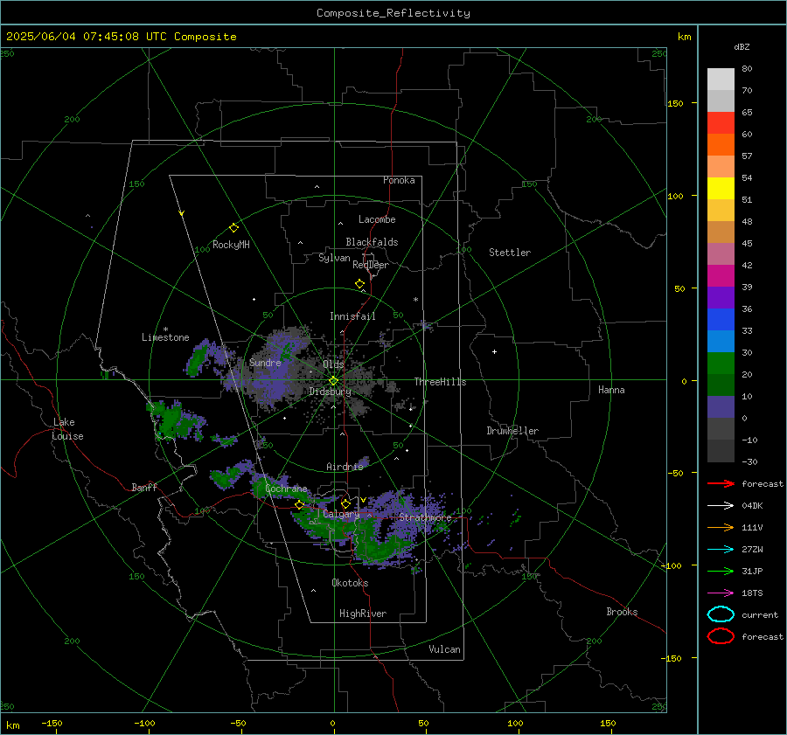The width and height of the screenshot is (787, 735).
Task: Click the 18TS legend label
Action: 752,593
